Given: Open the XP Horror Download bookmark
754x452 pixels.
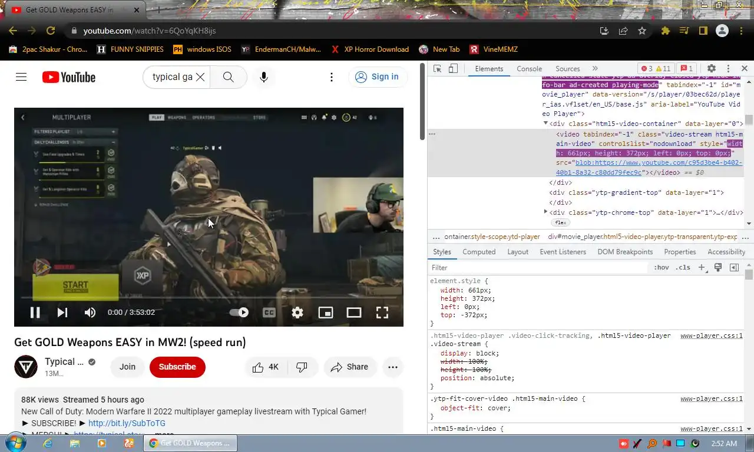Looking at the screenshot, I should [370, 49].
